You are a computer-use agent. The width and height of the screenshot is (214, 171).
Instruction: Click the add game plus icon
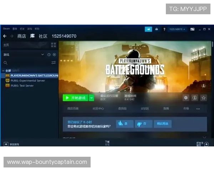pos(6,144)
